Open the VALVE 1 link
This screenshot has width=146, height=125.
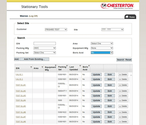(19, 75)
